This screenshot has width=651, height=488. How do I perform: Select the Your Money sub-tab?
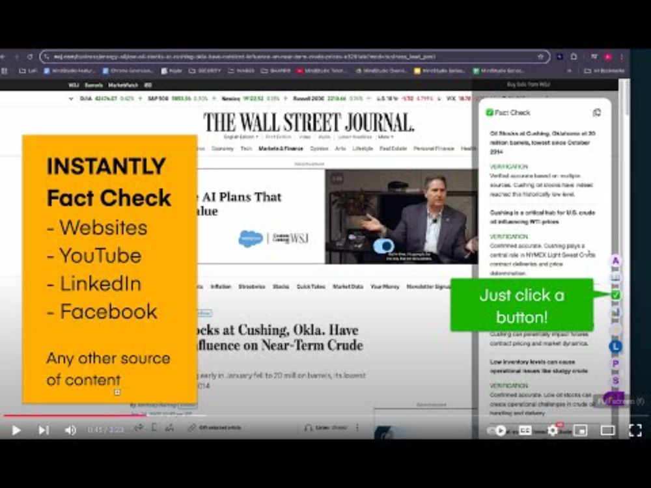(x=385, y=287)
